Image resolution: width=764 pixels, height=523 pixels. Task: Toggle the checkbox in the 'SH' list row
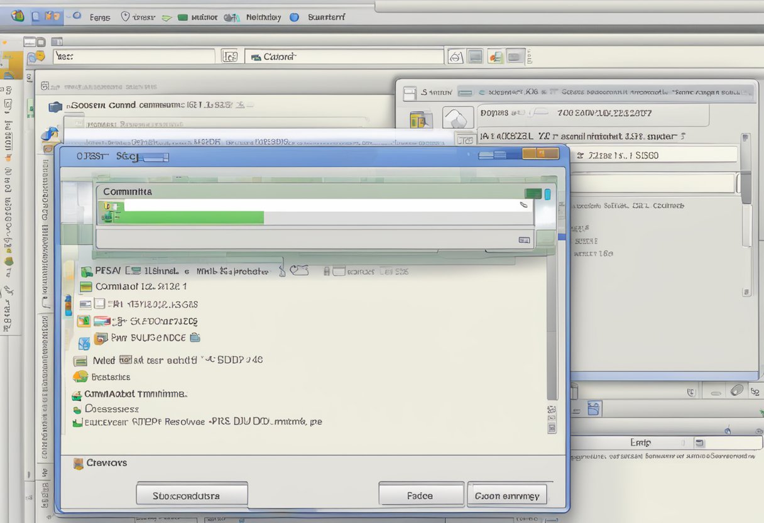(99, 304)
